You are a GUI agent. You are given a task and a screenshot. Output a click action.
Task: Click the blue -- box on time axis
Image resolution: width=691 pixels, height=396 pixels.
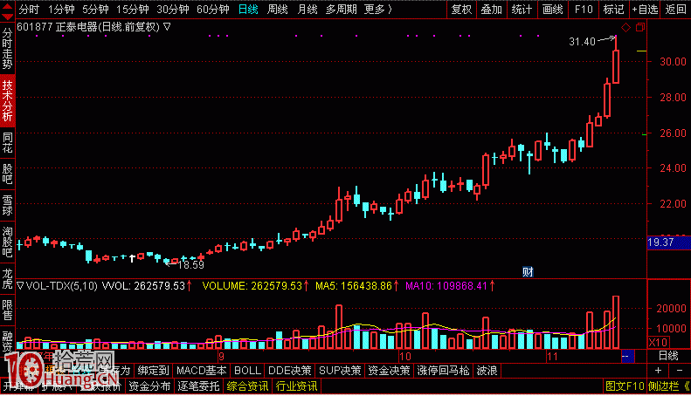click(627, 356)
